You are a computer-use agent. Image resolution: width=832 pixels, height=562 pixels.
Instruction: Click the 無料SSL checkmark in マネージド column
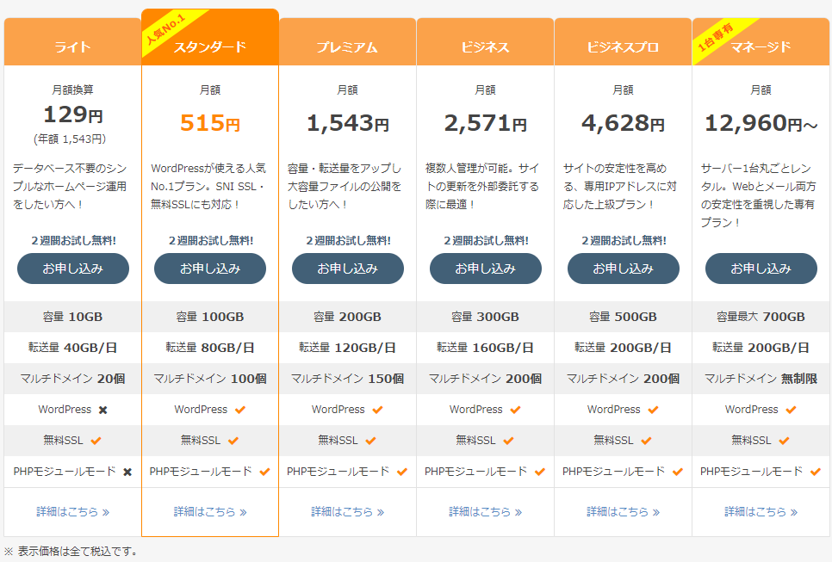tap(784, 441)
